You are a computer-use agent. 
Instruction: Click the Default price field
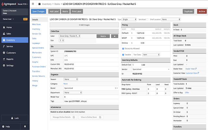pos(139,33)
